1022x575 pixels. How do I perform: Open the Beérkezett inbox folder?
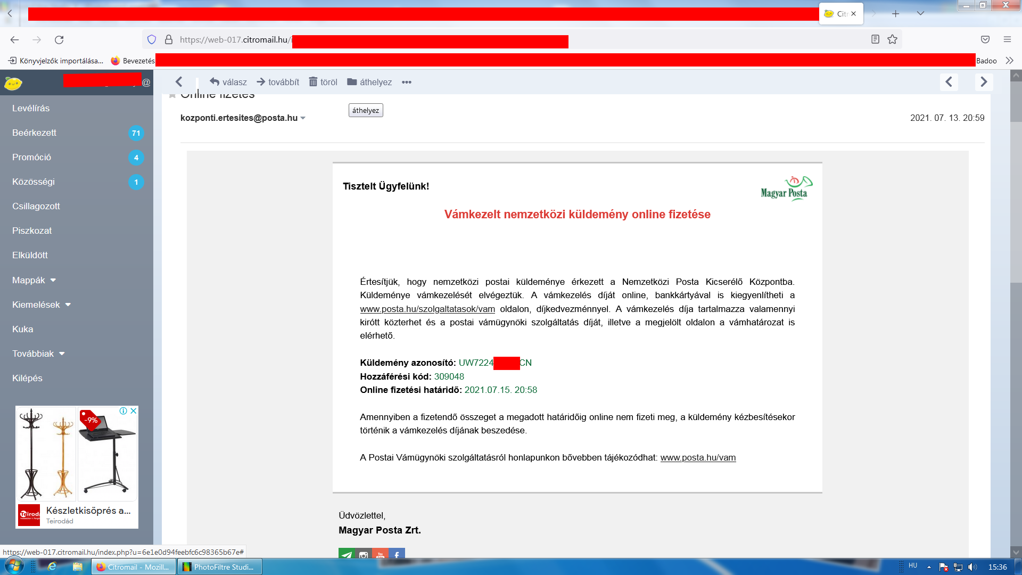(x=34, y=133)
